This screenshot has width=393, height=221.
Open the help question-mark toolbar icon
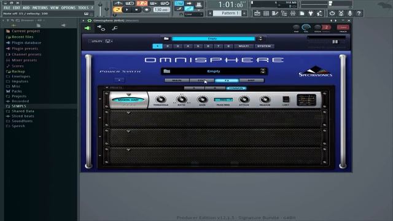(x=359, y=14)
